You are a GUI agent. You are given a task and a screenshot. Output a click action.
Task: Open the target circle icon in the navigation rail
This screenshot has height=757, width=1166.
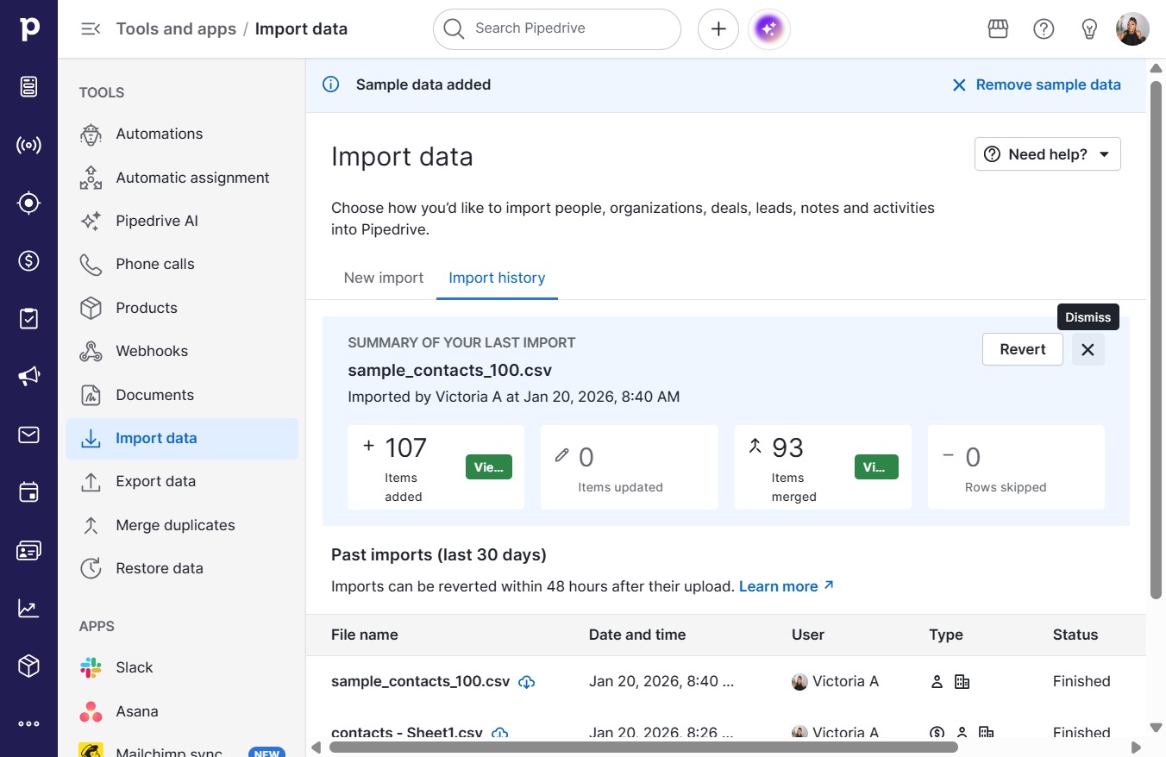pos(28,203)
